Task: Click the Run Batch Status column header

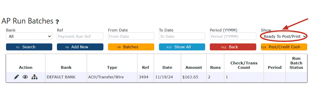Action: pyautogui.click(x=296, y=63)
